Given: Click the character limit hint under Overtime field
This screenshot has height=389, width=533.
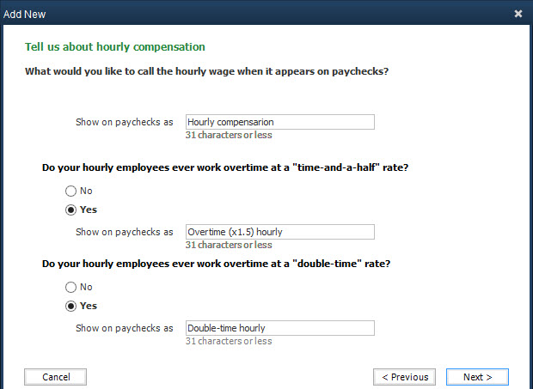Looking at the screenshot, I should tap(229, 245).
